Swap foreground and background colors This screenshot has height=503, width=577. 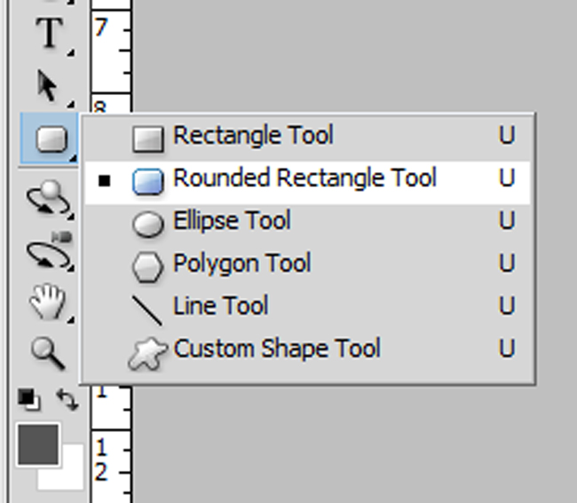pos(67,399)
